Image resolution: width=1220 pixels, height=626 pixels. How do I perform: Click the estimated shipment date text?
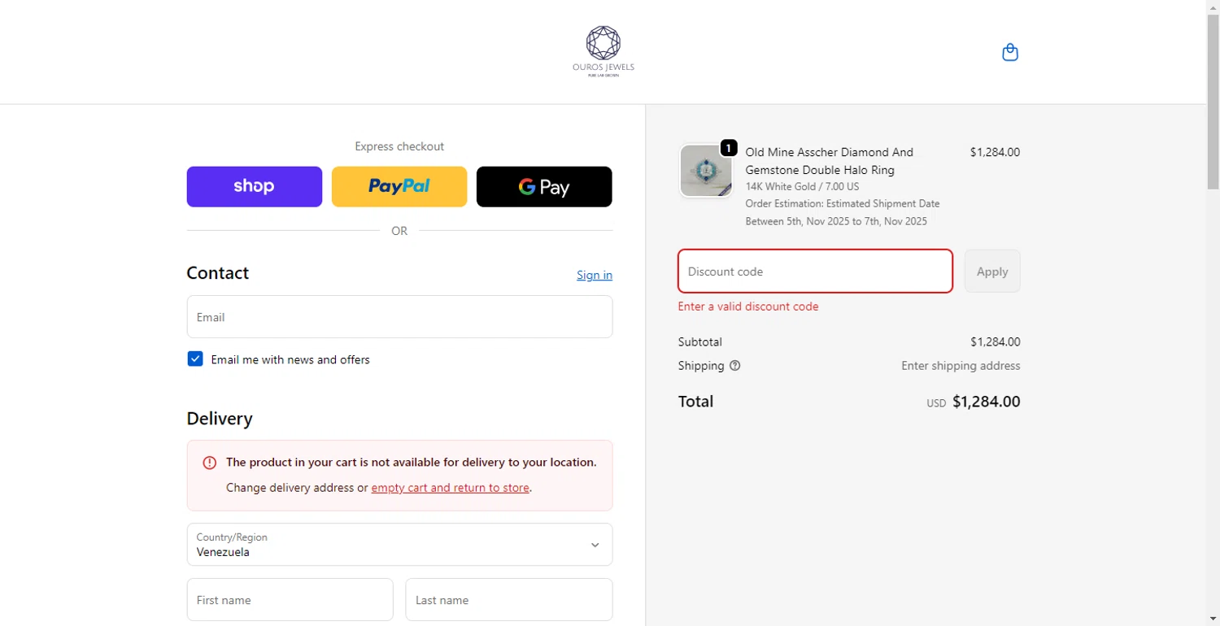pyautogui.click(x=843, y=213)
